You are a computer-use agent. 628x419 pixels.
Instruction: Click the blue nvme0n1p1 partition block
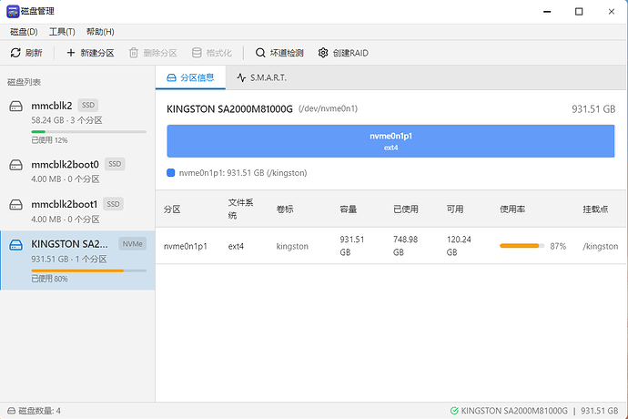tap(390, 141)
